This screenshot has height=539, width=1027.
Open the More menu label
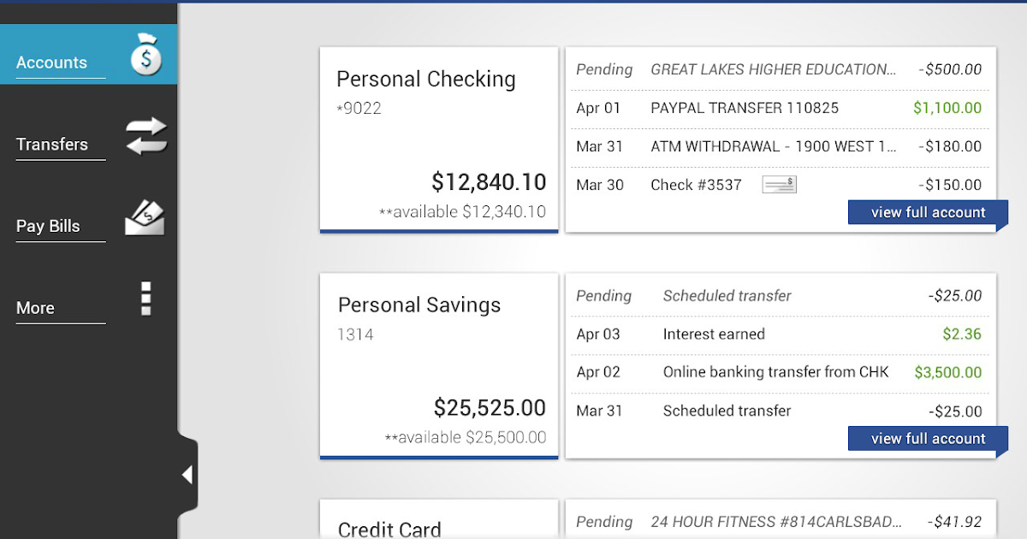(x=35, y=308)
